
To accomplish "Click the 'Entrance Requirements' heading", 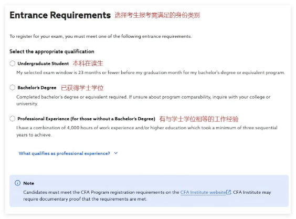I will tap(60, 15).
